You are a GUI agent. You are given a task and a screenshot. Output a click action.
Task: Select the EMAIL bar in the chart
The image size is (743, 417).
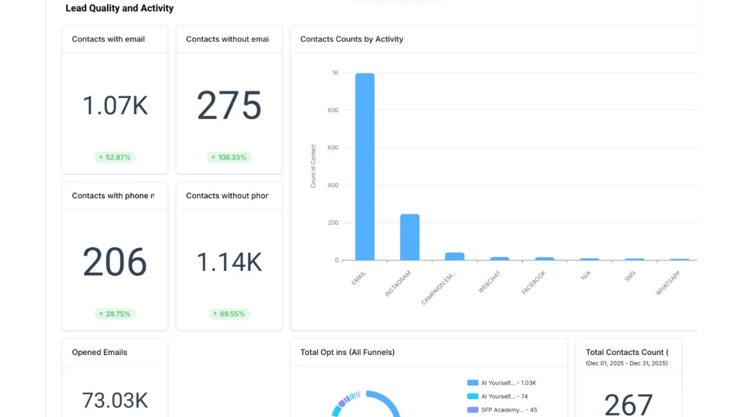[365, 166]
